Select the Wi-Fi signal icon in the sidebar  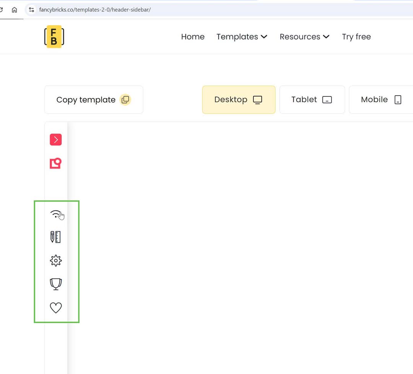(x=55, y=214)
